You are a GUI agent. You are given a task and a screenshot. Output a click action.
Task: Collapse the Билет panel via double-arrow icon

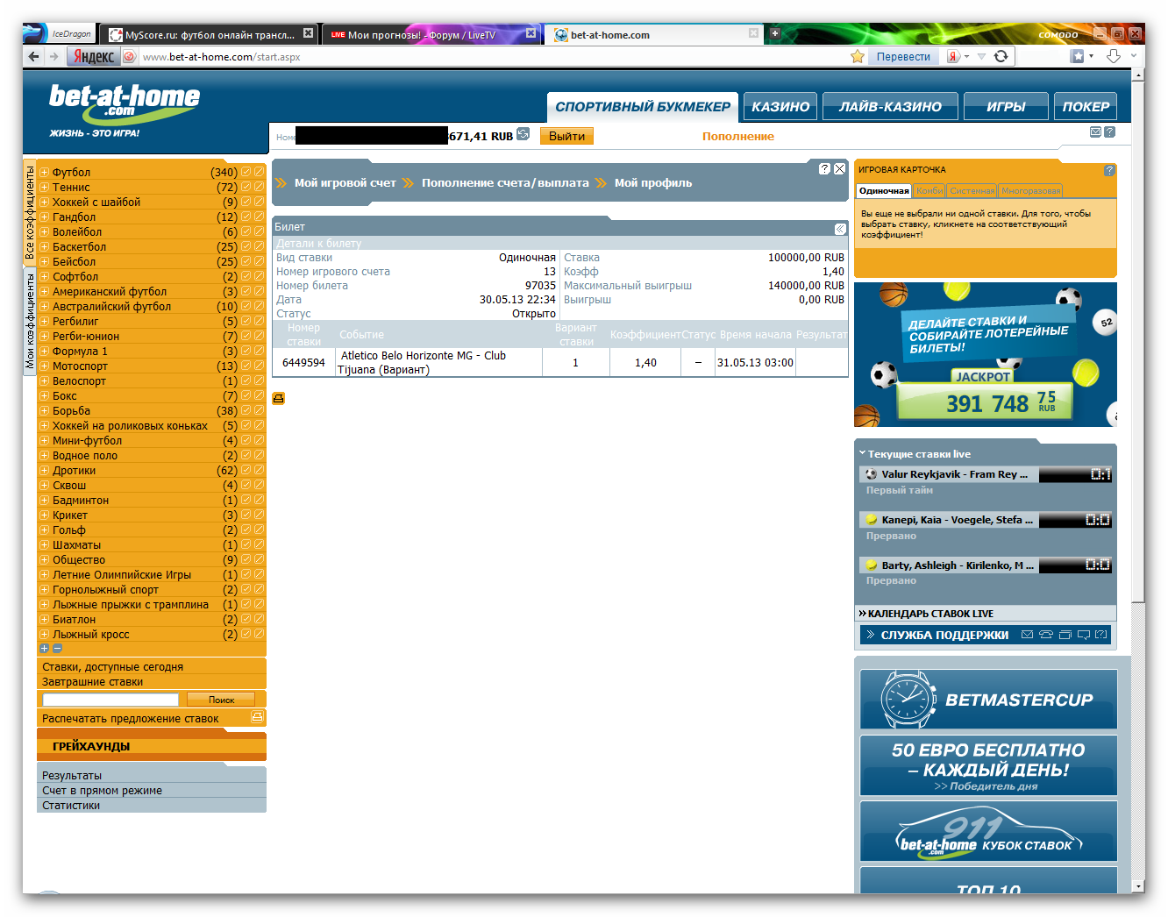click(840, 229)
